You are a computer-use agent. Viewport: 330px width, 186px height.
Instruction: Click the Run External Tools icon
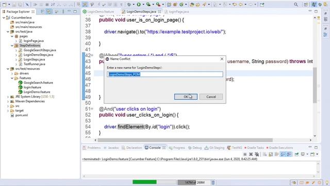(158, 5)
